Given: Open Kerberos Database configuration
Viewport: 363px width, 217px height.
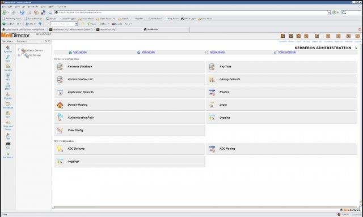Looking at the screenshot, I should pos(130,67).
